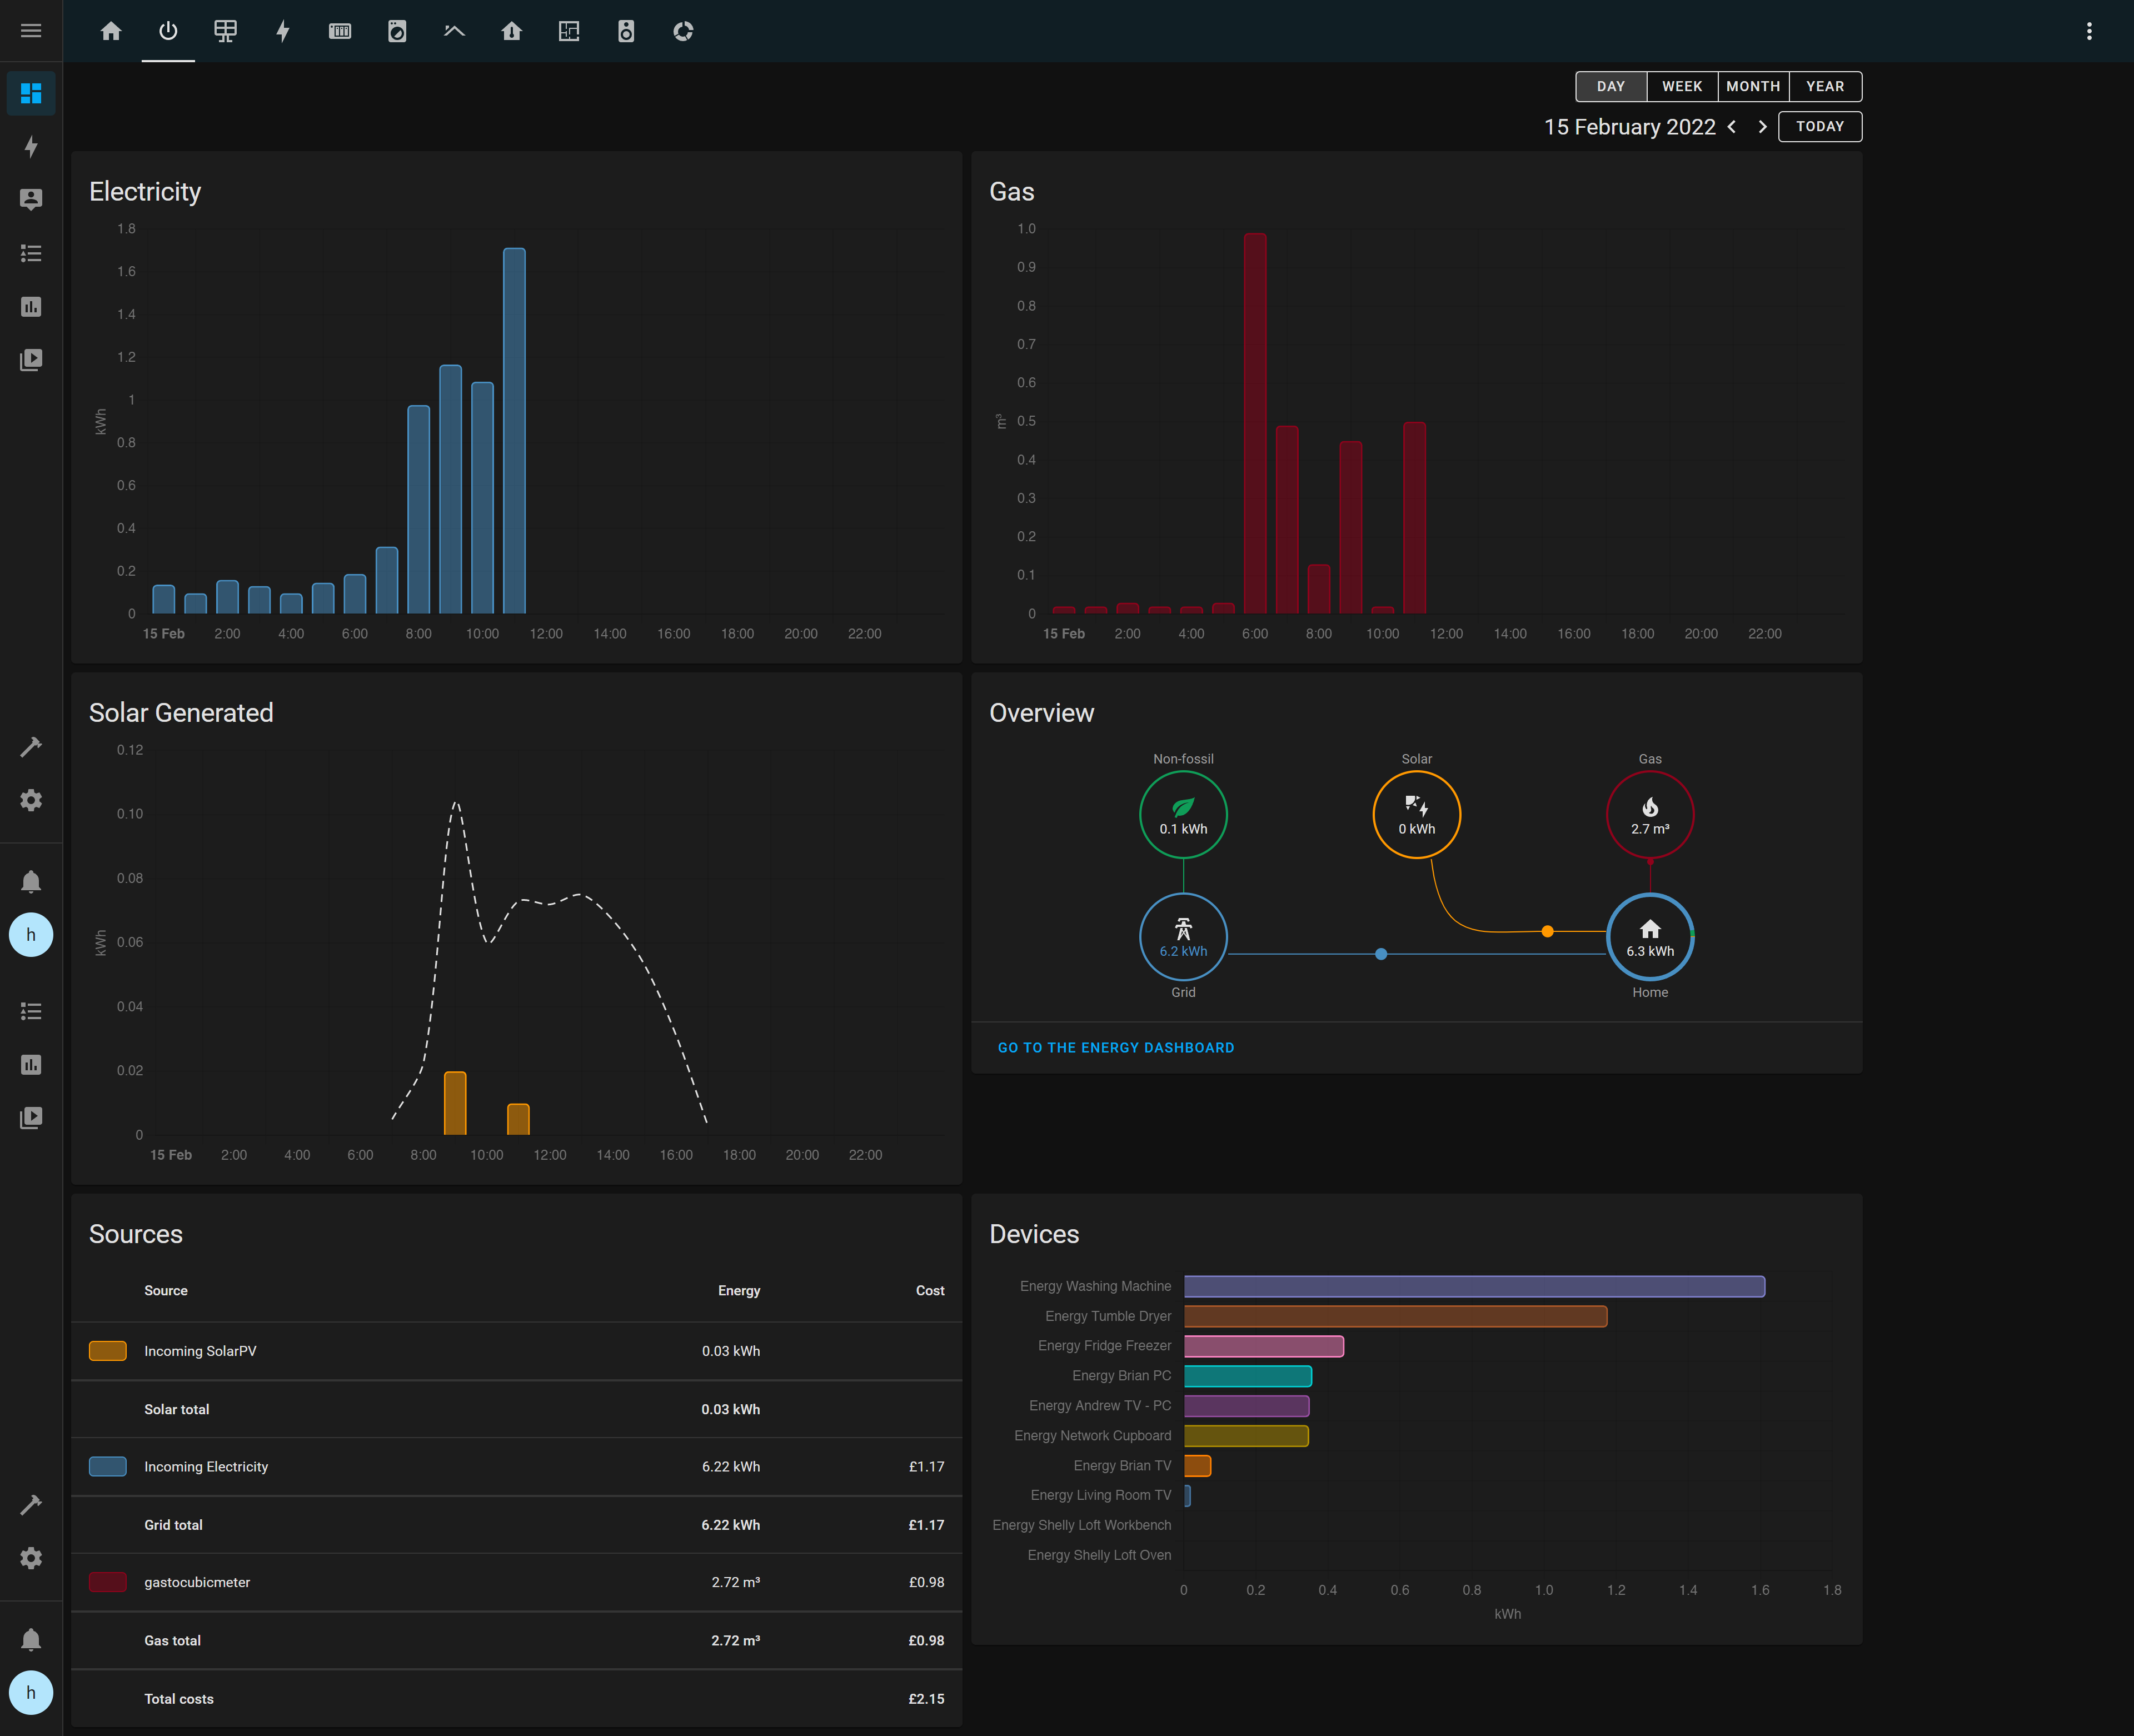Expand the sidebar with hamburger menu
The width and height of the screenshot is (2134, 1736).
pos(31,31)
